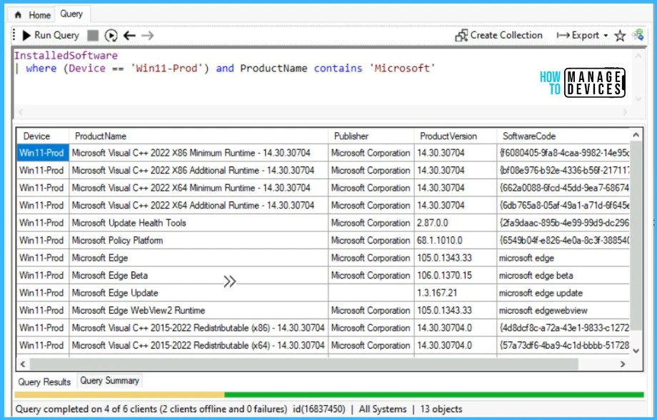Open the toolbar grip handle options
Image resolution: width=657 pixels, height=420 pixels.
tap(14, 35)
